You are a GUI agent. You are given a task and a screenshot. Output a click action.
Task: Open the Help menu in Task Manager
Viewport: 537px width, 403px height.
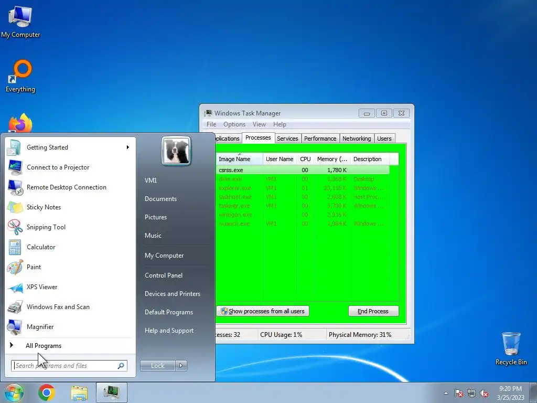pyautogui.click(x=280, y=124)
